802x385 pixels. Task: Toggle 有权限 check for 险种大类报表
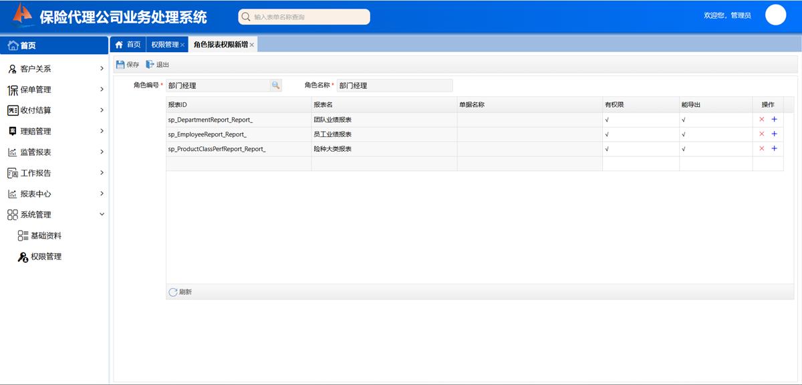(x=607, y=149)
